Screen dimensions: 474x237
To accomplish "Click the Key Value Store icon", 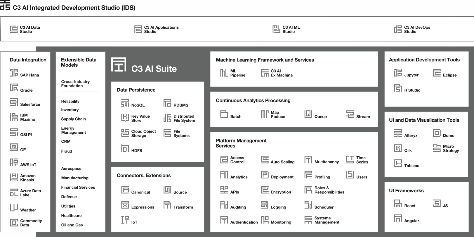I will 125,118.
